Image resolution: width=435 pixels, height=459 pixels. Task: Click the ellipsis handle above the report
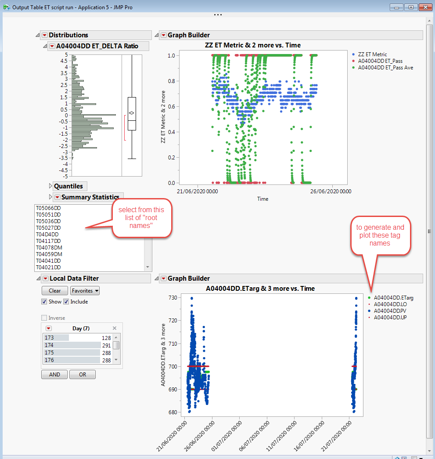tap(218, 14)
